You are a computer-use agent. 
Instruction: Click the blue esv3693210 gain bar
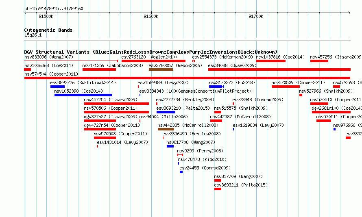click(x=166, y=112)
